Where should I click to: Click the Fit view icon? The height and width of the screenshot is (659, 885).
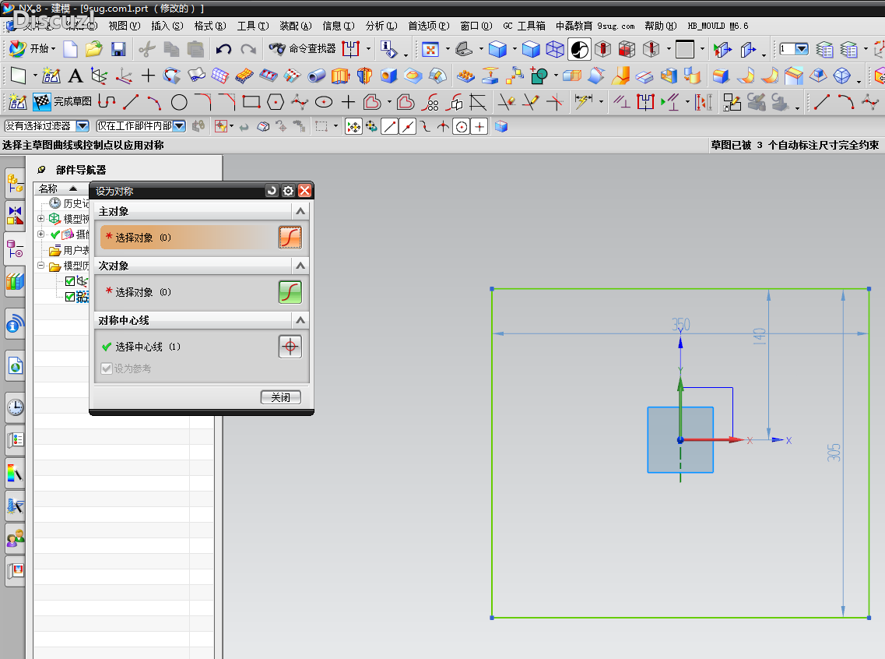pos(430,50)
